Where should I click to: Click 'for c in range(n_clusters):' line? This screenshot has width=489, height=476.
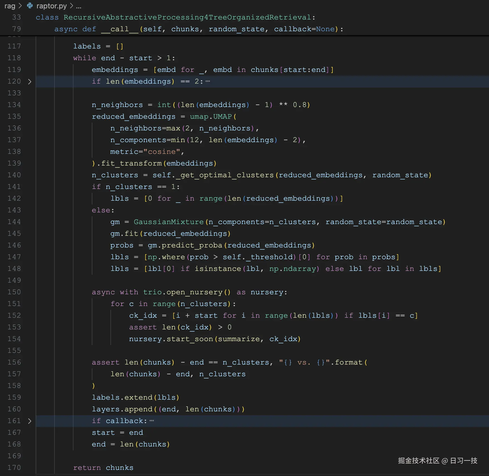pos(173,304)
